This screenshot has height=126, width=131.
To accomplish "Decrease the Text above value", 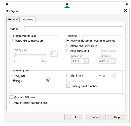I will [113, 62].
